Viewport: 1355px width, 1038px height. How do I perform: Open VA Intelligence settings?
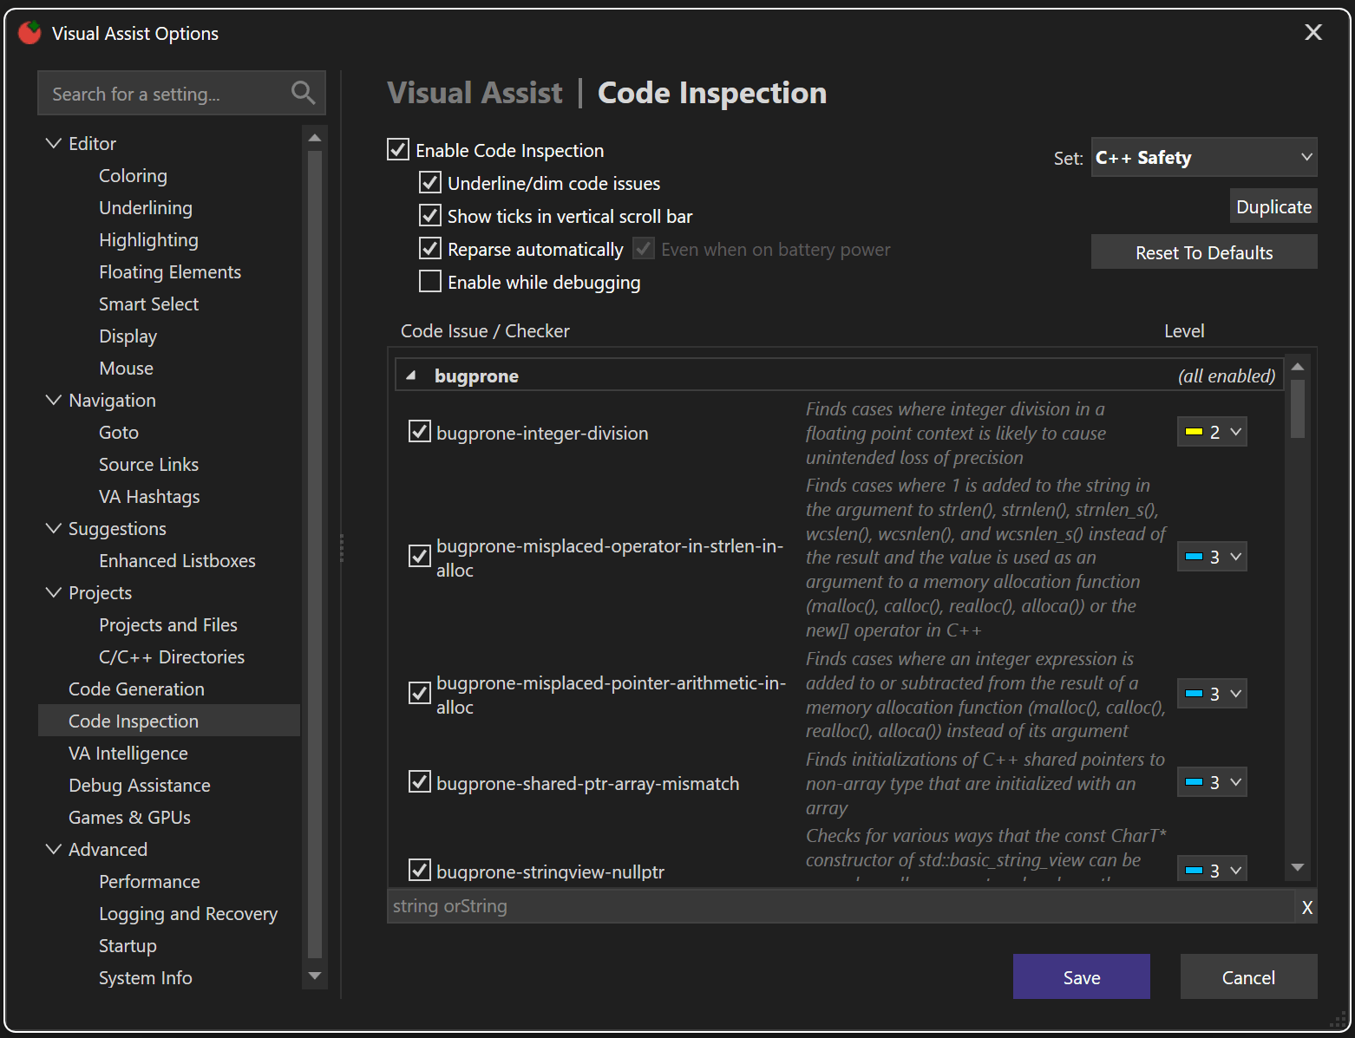pos(128,753)
